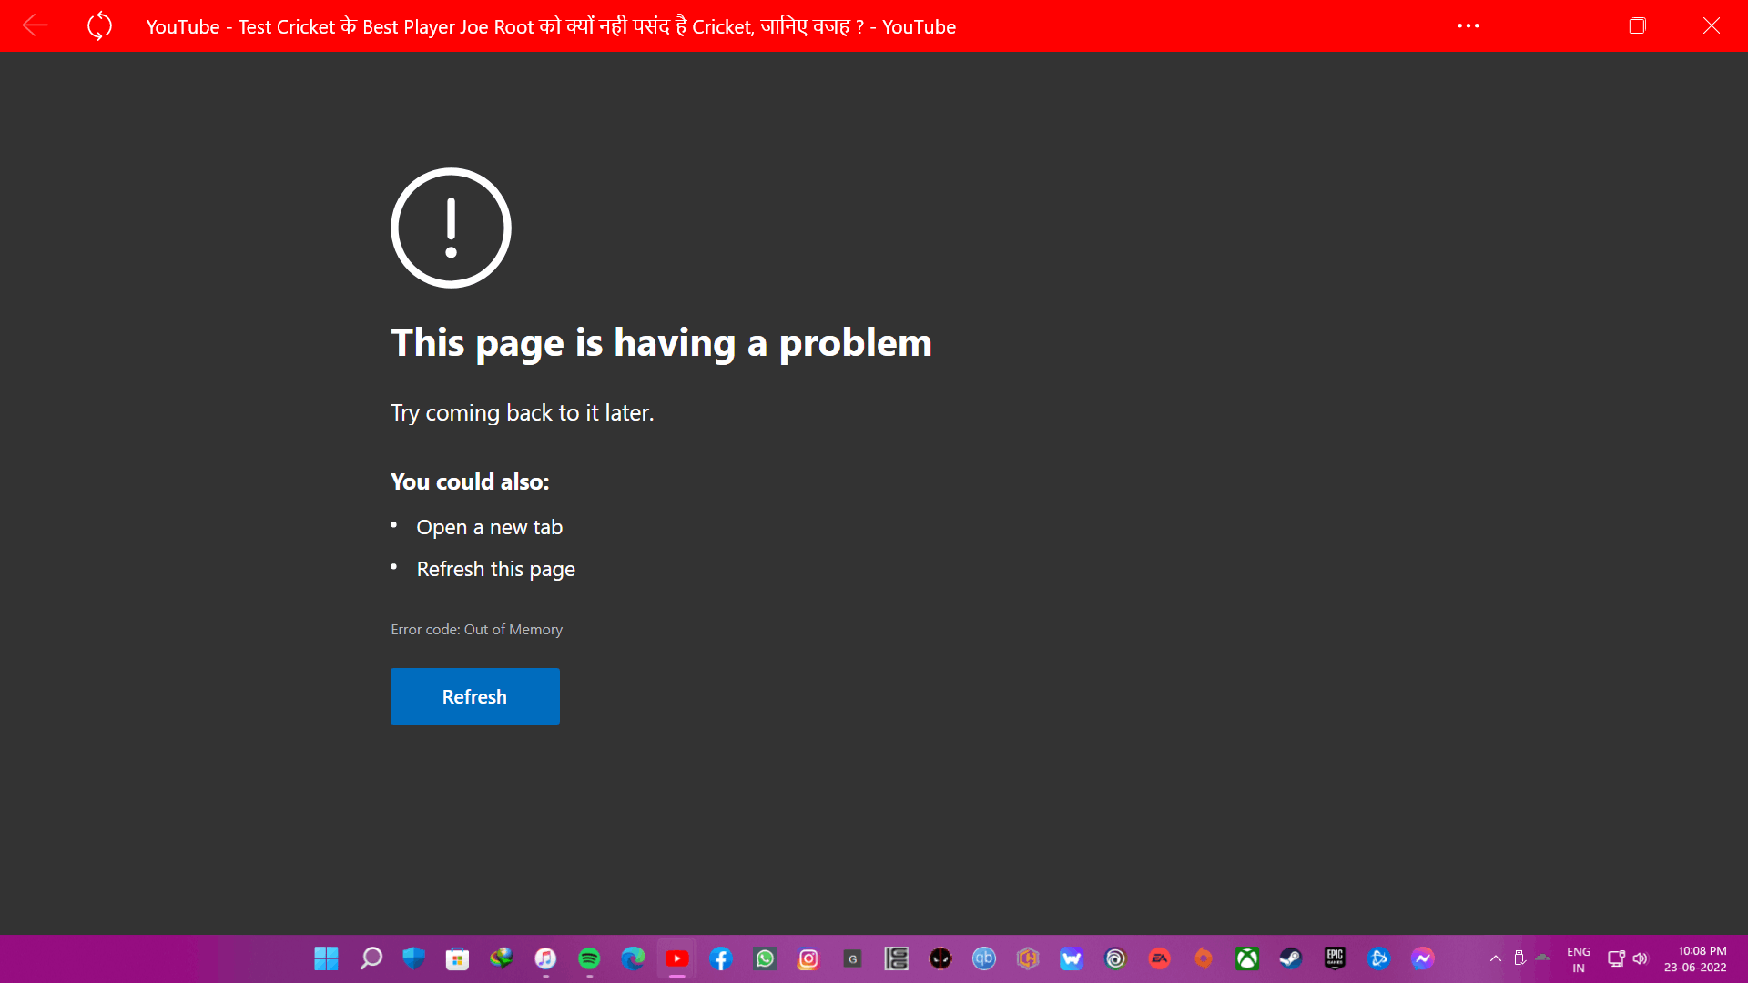Screen dimensions: 1748x983
Task: Click the blue Refresh button
Action: pyautogui.click(x=474, y=696)
